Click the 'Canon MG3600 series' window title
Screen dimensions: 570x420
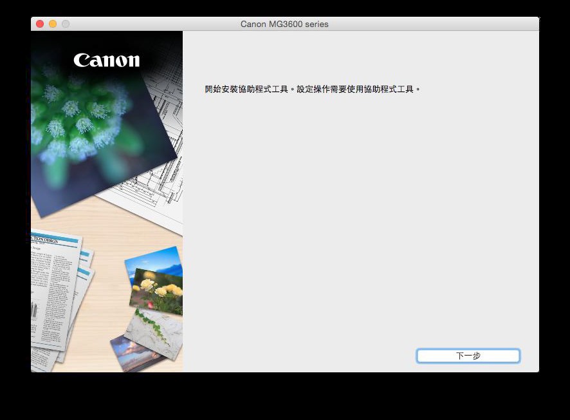(284, 24)
